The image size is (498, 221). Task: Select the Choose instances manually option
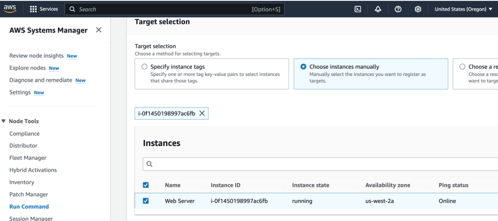coord(304,67)
